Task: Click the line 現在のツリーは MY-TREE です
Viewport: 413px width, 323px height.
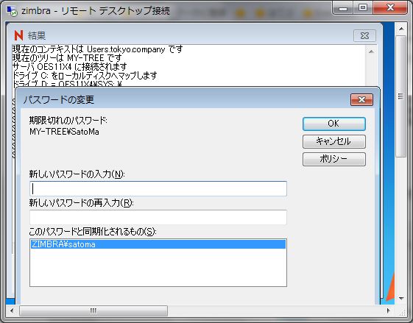Action: [x=67, y=57]
